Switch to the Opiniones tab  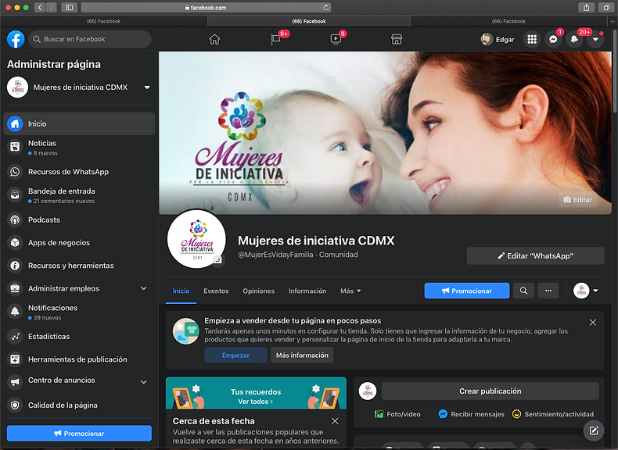259,291
